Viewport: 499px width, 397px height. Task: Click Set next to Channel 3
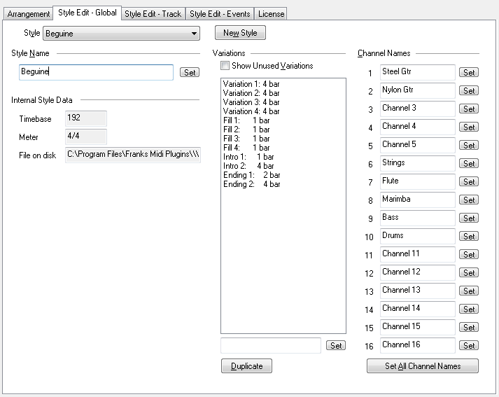tap(469, 109)
